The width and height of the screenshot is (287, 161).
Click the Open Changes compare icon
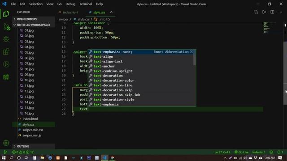tap(256, 12)
